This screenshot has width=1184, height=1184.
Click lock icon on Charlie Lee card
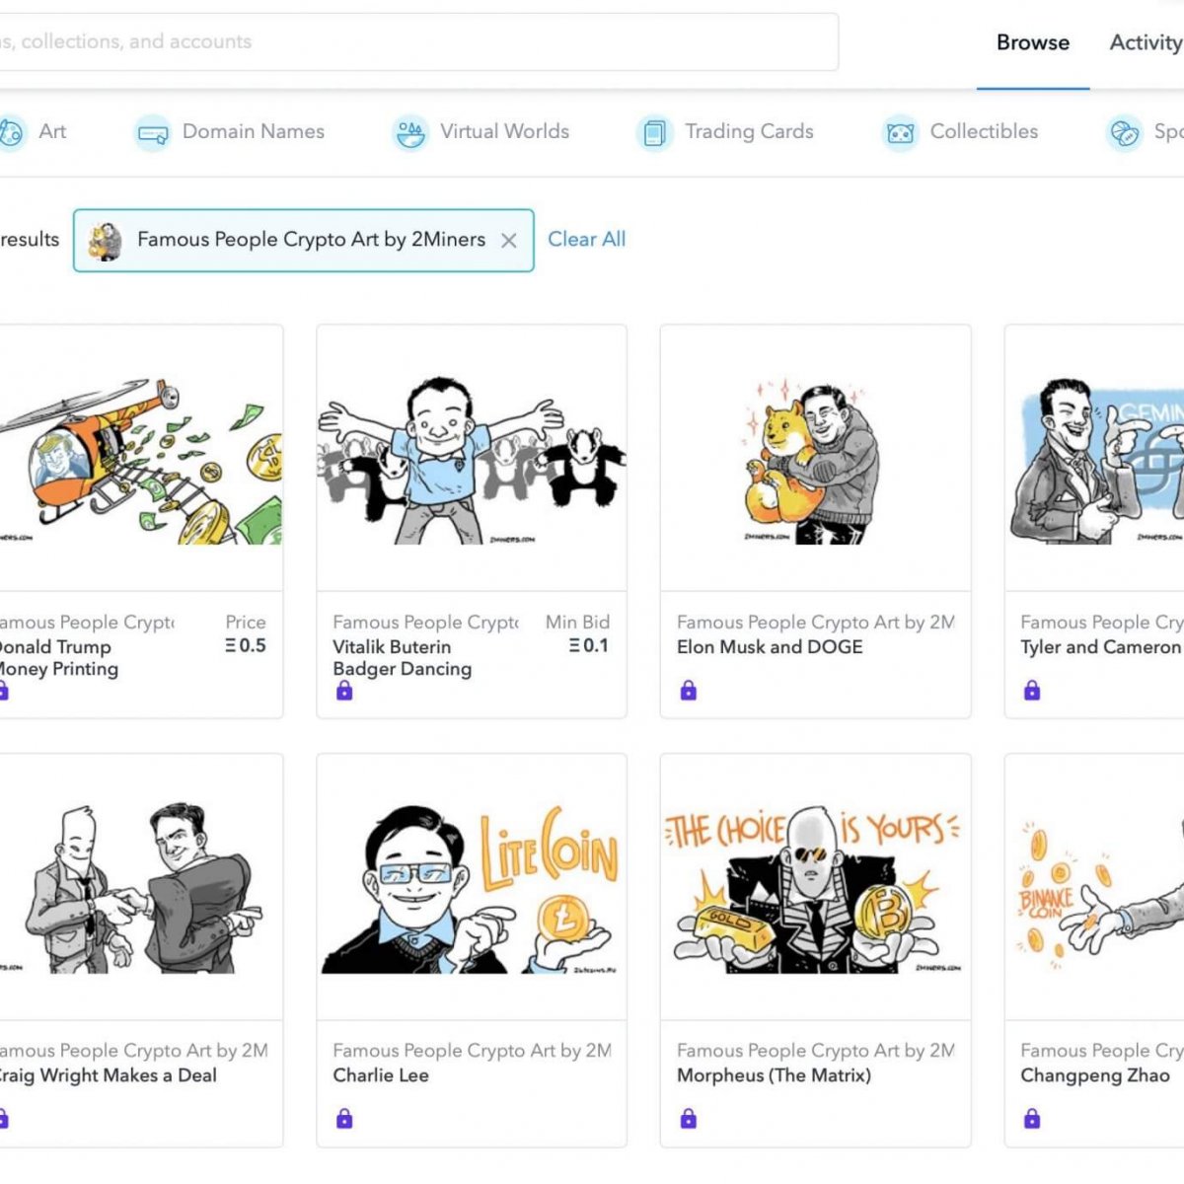point(344,1119)
